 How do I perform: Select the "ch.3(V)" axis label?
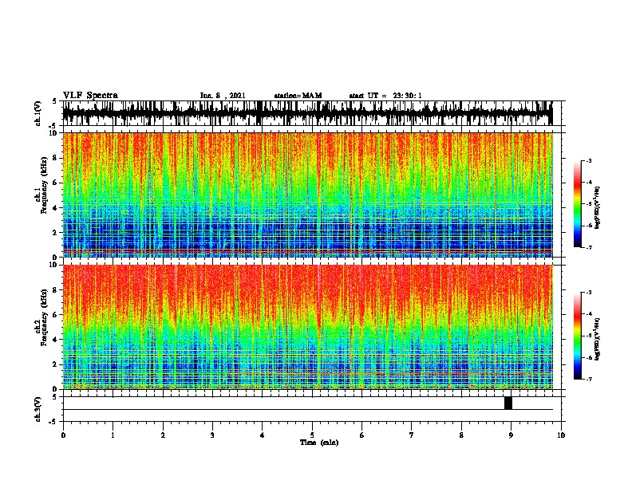(38, 409)
